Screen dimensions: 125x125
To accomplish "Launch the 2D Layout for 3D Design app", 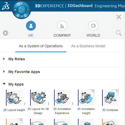I will tap(38, 98).
